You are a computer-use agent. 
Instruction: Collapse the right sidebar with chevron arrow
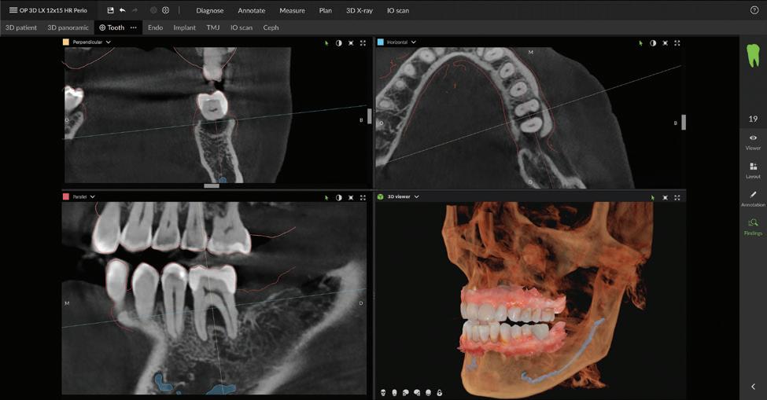(x=754, y=387)
